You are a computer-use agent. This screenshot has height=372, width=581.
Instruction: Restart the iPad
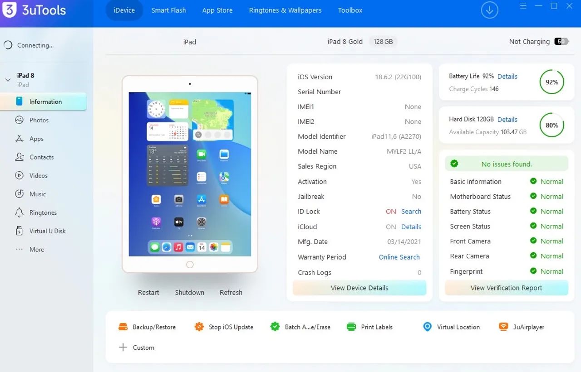148,292
